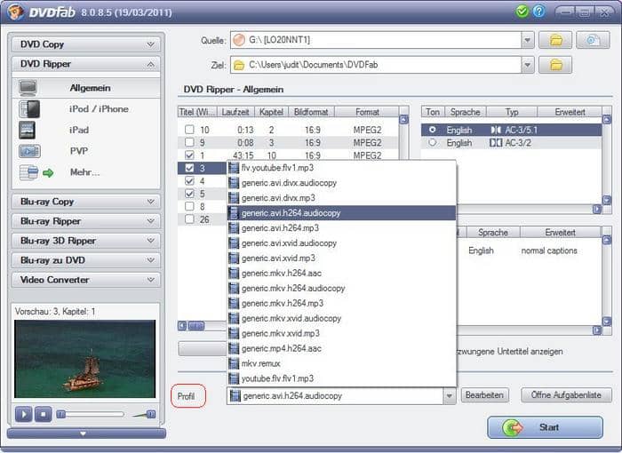
Task: Open the Ziel target dropdown arrow
Action: (x=528, y=65)
